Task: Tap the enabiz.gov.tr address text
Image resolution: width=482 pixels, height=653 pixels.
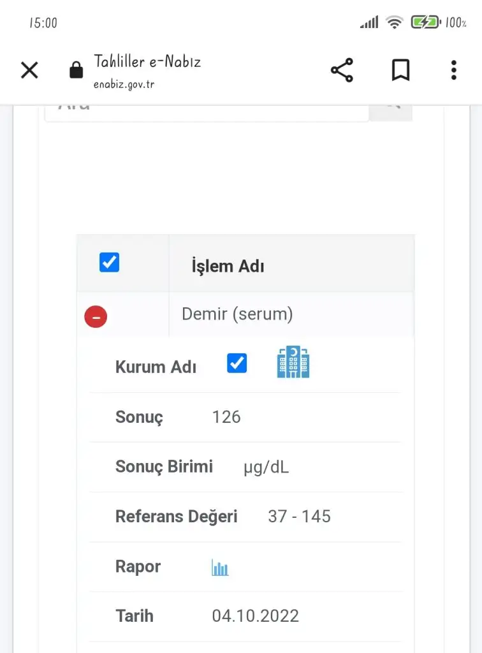Action: [x=124, y=84]
